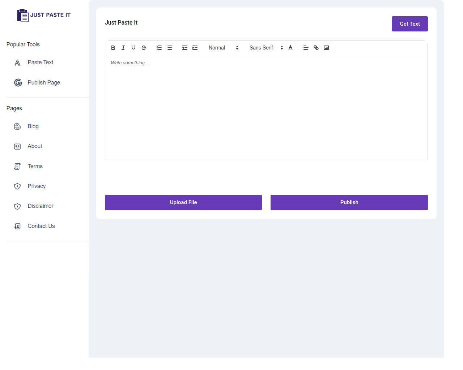The image size is (463, 370).
Task: Enable underline formatting
Action: tap(133, 47)
